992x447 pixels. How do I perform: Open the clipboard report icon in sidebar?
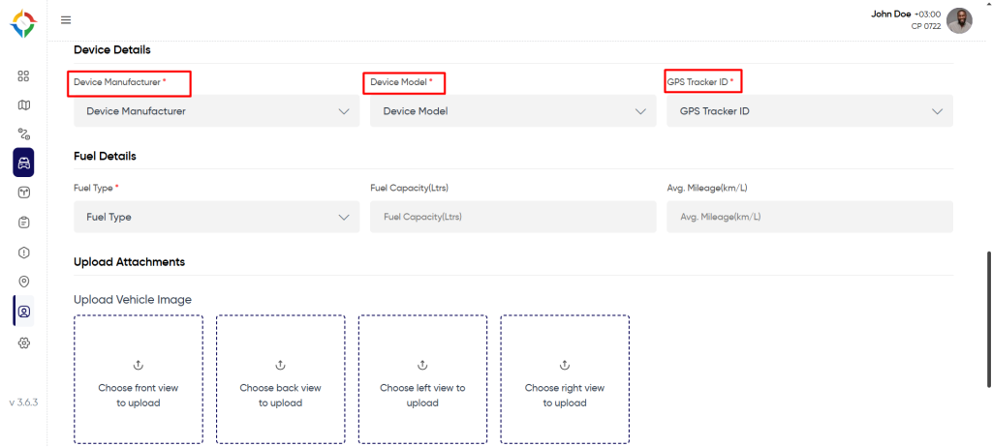pyautogui.click(x=23, y=223)
